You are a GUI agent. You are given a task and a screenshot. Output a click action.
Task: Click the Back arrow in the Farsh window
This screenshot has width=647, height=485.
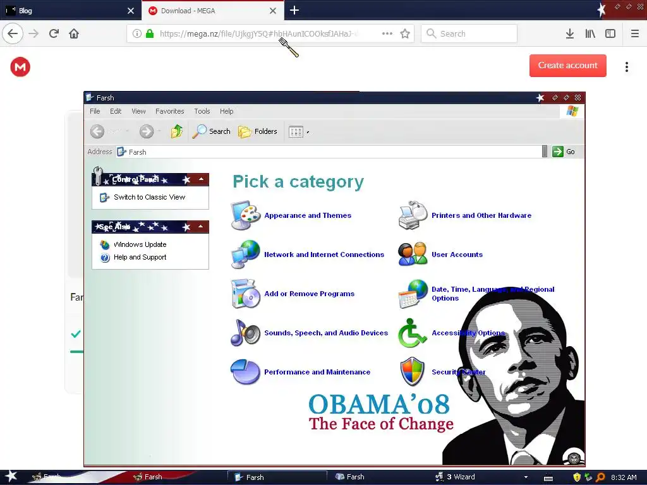(x=97, y=131)
